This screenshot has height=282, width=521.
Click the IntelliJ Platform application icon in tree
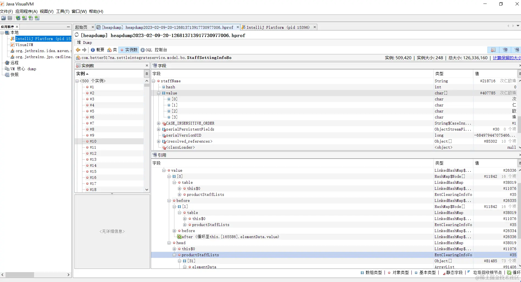[x=12, y=39]
